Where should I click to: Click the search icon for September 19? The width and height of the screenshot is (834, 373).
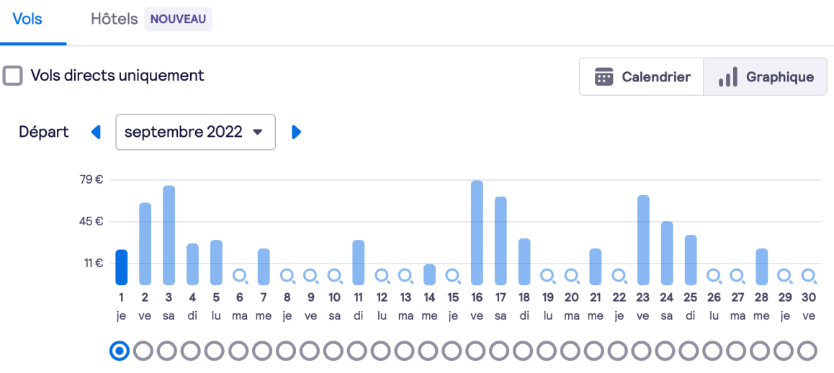coord(548,275)
